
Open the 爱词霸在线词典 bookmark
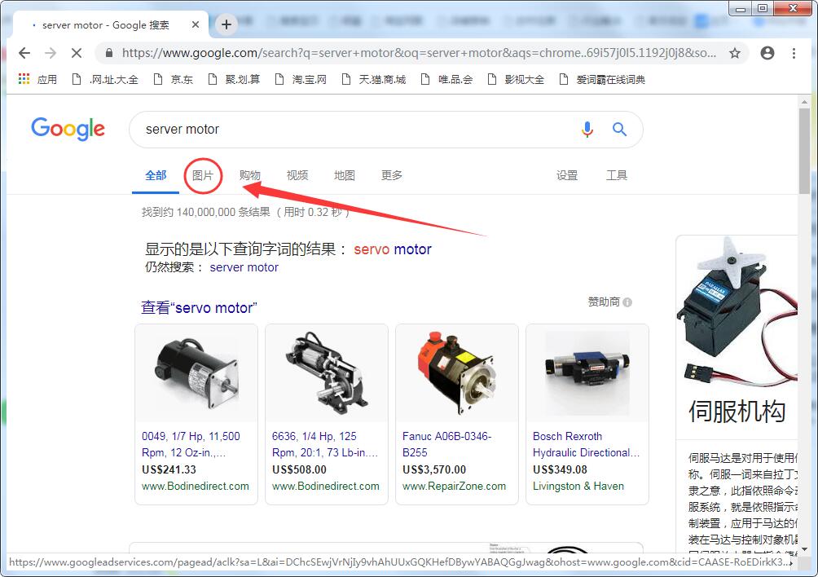click(x=602, y=79)
